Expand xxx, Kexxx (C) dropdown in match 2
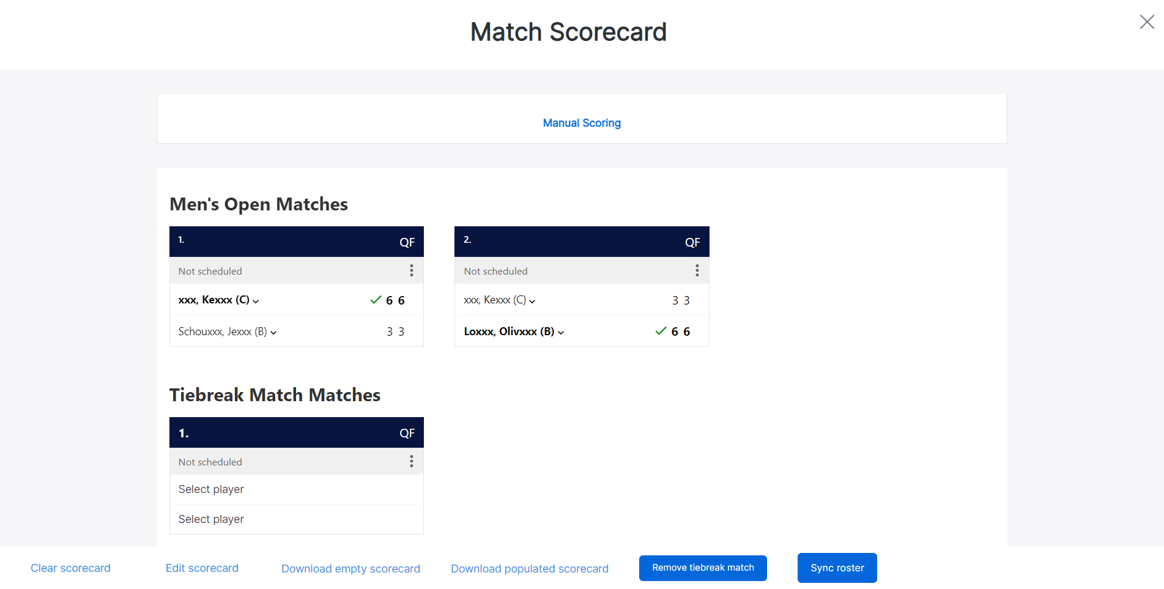Image resolution: width=1164 pixels, height=589 pixels. click(x=532, y=301)
